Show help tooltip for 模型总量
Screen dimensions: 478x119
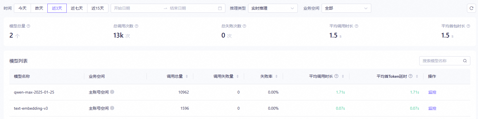point(28,26)
